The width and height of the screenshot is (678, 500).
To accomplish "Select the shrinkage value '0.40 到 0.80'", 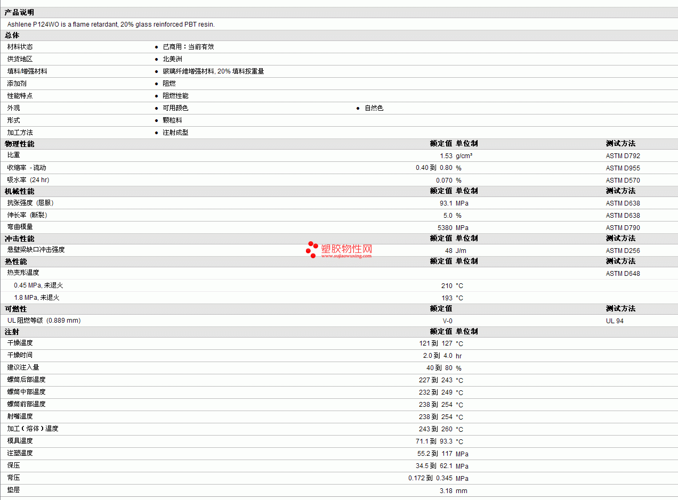I will pos(434,168).
